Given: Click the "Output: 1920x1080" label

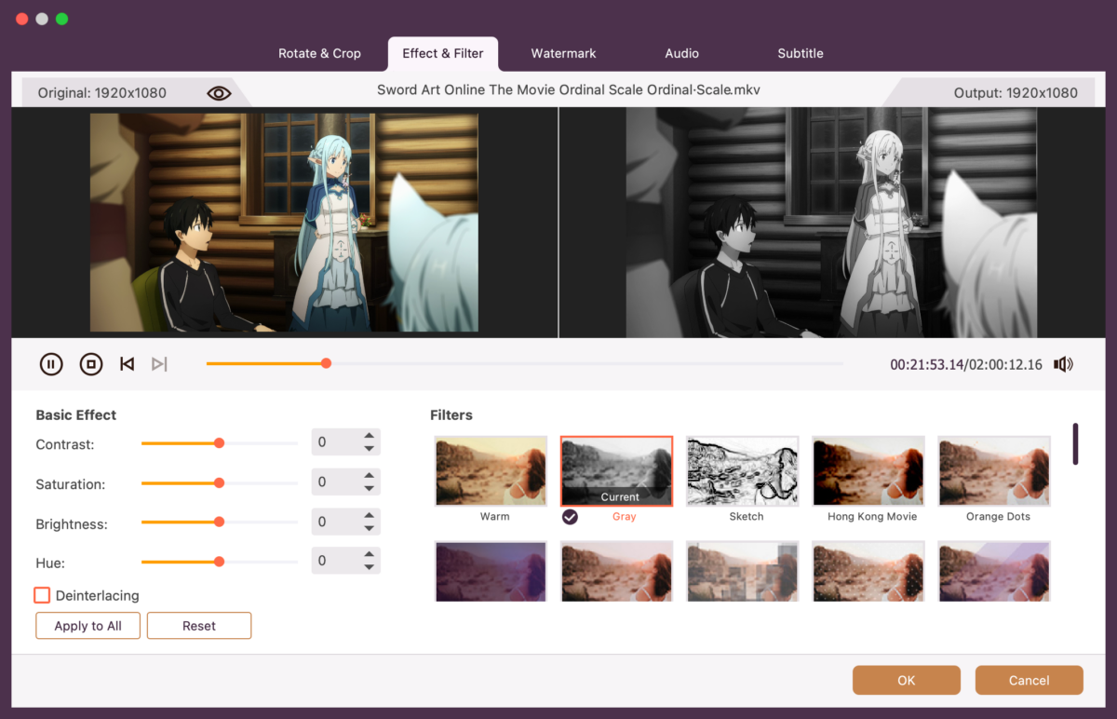Looking at the screenshot, I should coord(1016,93).
